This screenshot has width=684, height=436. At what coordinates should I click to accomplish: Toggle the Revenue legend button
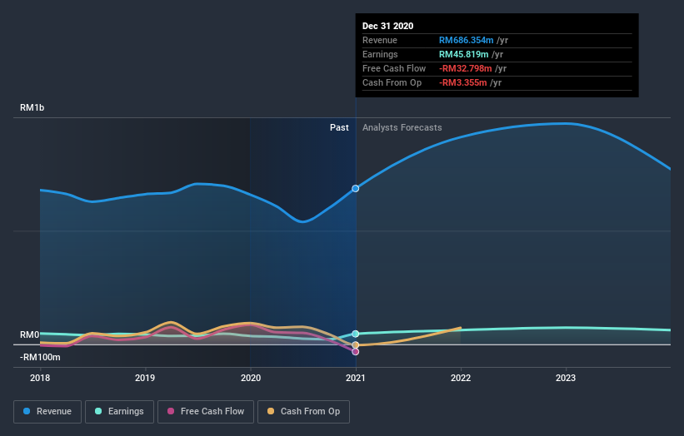pos(47,412)
